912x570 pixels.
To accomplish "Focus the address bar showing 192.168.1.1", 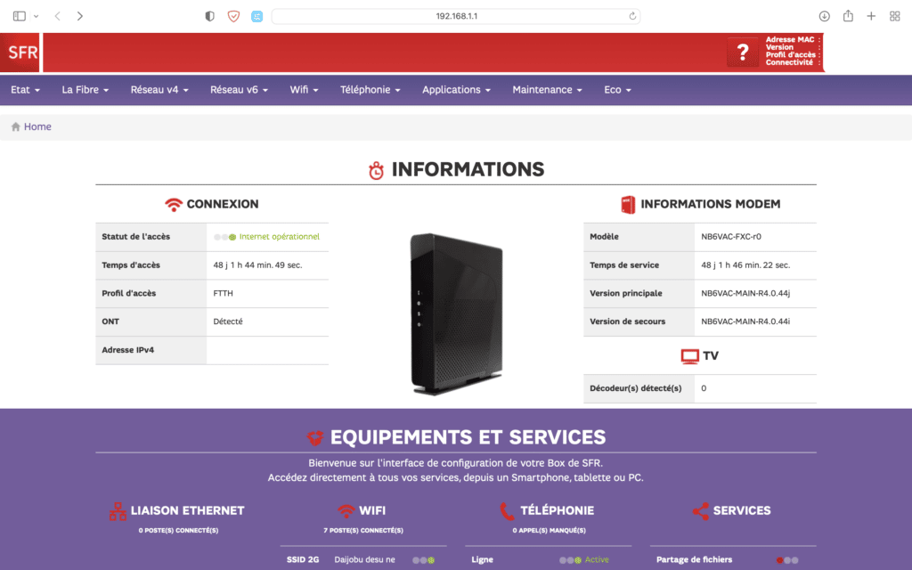I will (x=456, y=16).
